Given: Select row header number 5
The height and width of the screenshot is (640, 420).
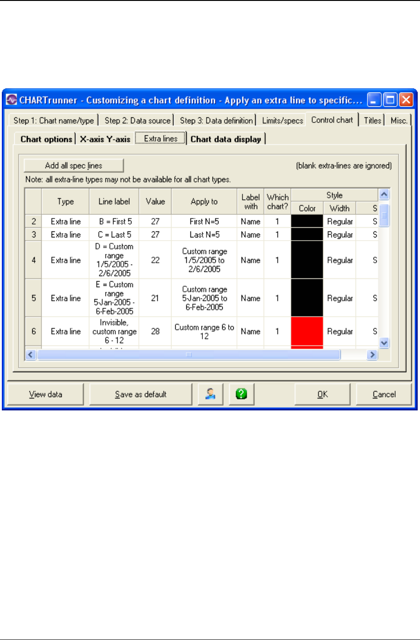Looking at the screenshot, I should [34, 298].
